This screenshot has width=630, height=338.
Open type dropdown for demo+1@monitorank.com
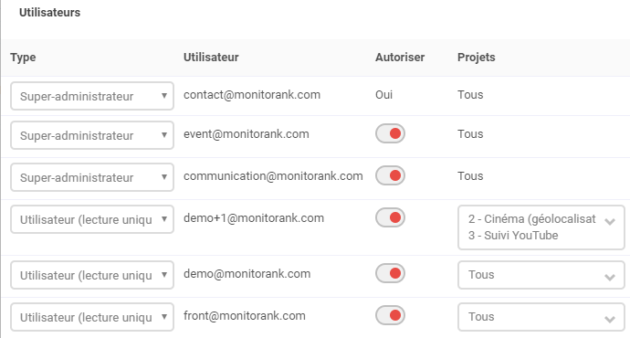point(92,219)
